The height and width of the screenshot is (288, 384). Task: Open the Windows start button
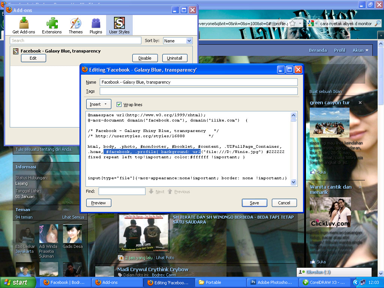coord(18,282)
